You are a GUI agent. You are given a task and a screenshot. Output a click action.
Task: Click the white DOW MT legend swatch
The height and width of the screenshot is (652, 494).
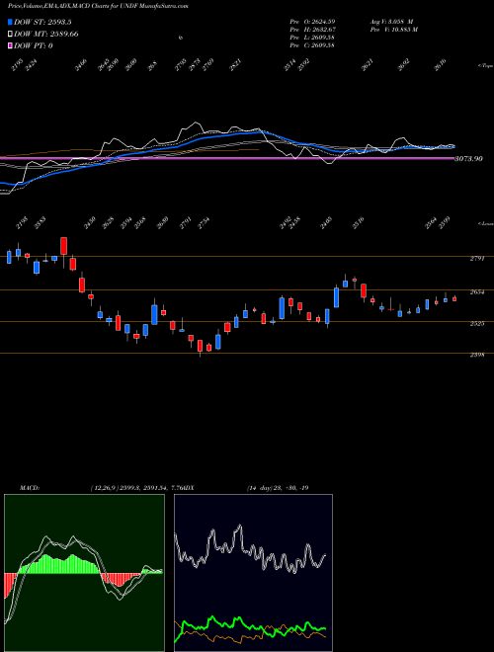(x=10, y=35)
